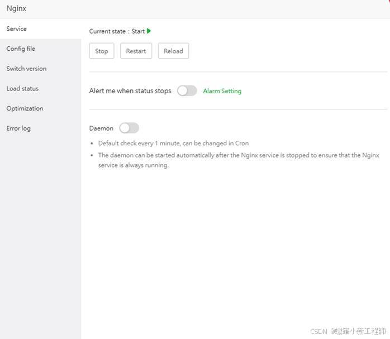Restart the Nginx service
Viewport: 390px width, 339px height.
pos(136,51)
